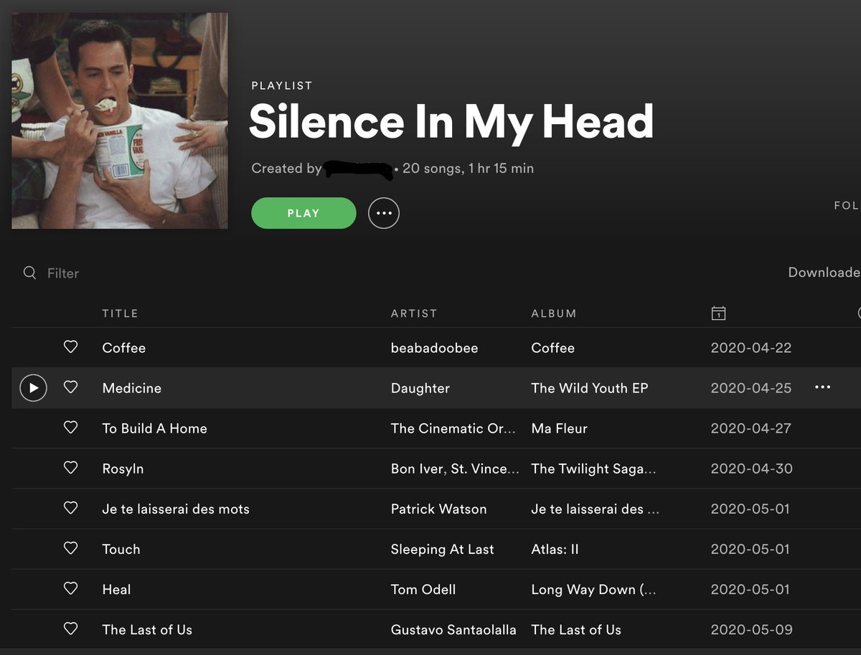Toggle the heart beside Touch
The image size is (861, 655).
(70, 548)
